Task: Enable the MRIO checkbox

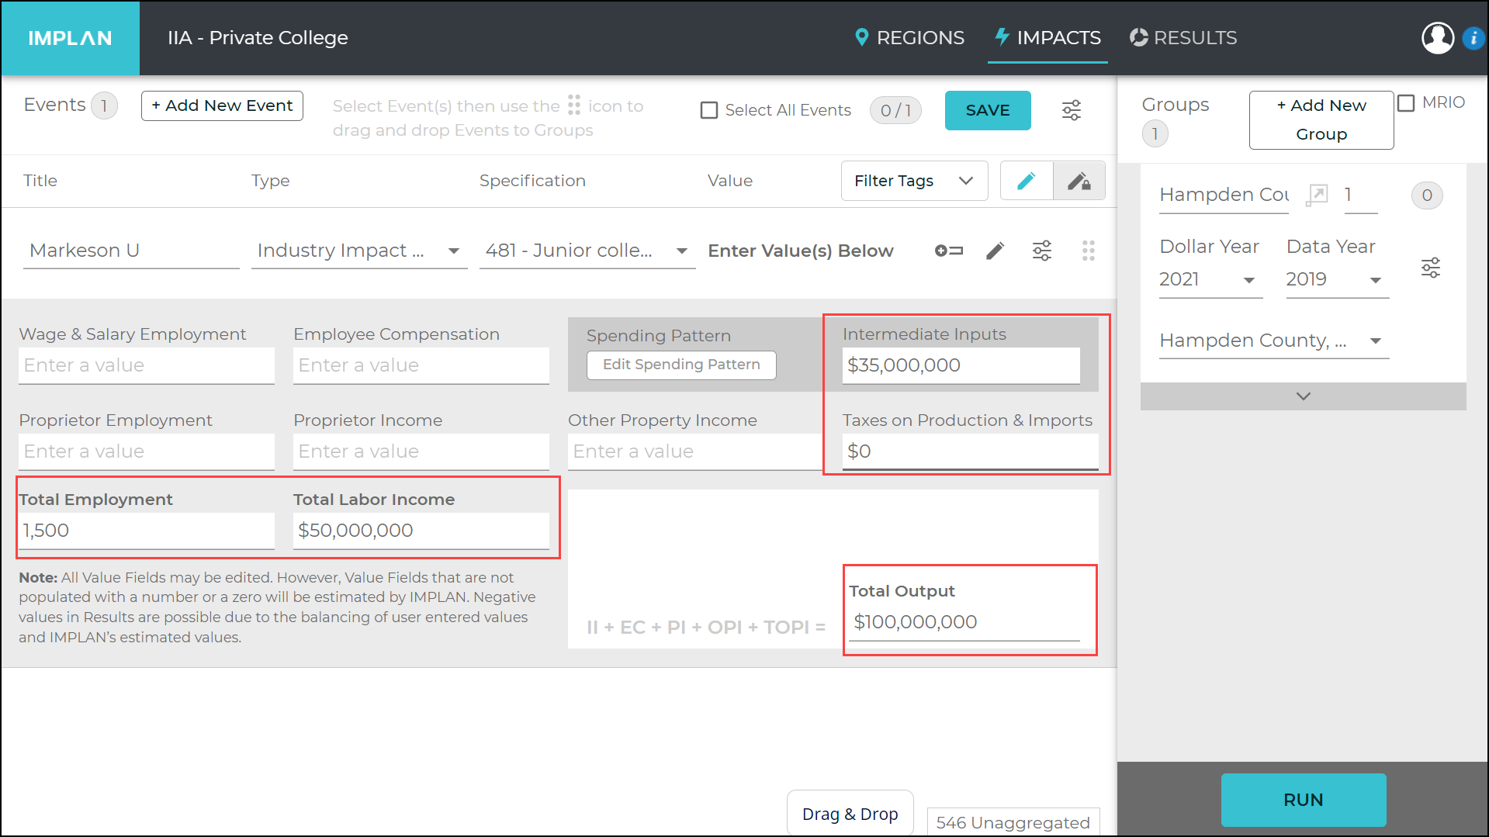Action: tap(1406, 102)
